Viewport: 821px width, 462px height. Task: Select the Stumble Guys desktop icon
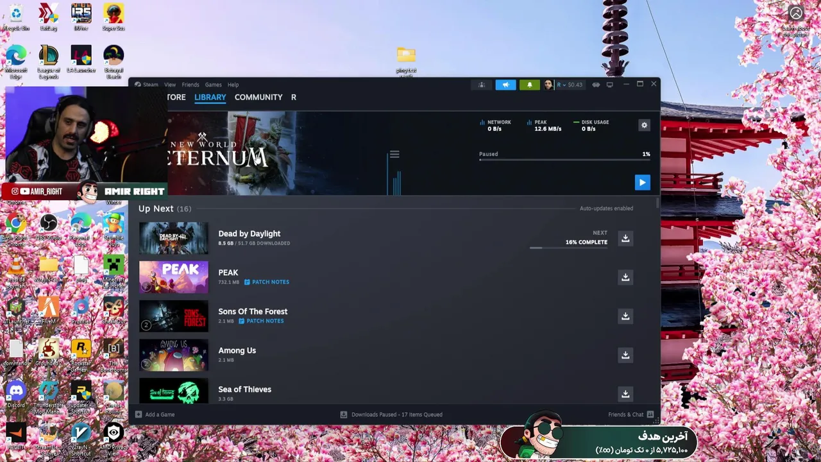(x=114, y=230)
